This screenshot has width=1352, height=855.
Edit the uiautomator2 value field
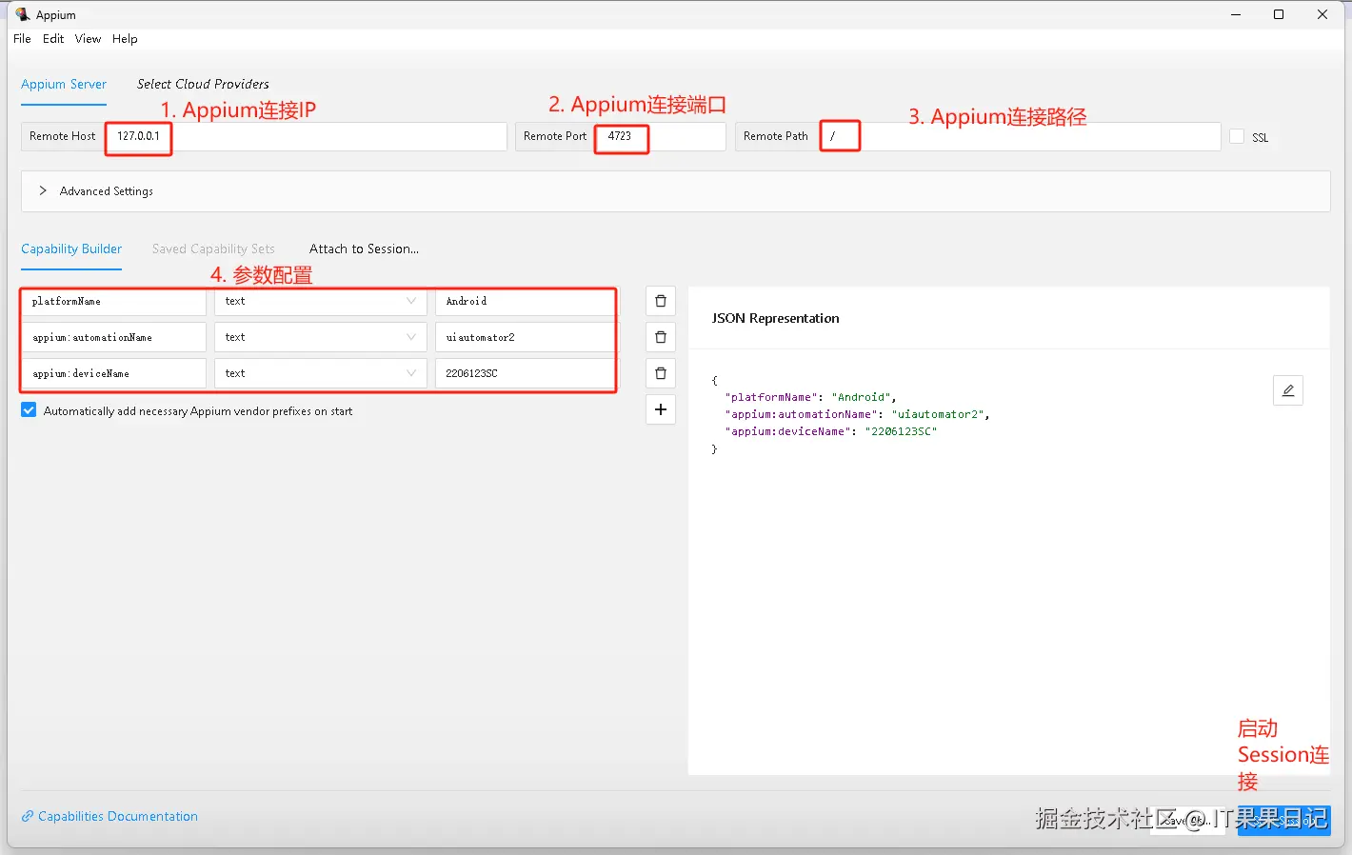point(526,337)
